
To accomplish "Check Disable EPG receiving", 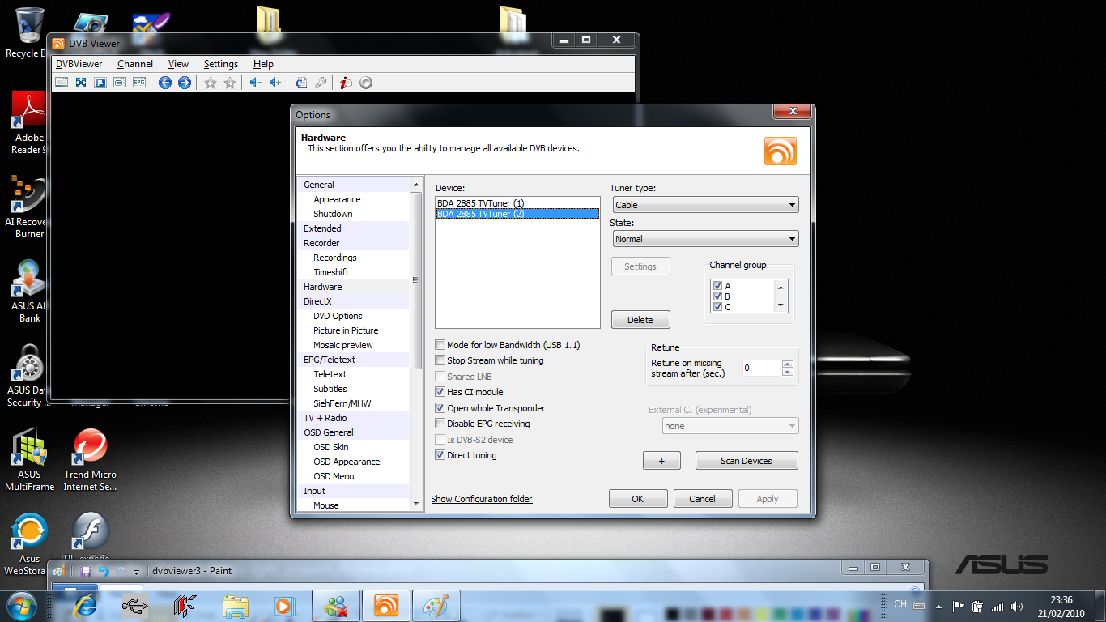I will (440, 424).
